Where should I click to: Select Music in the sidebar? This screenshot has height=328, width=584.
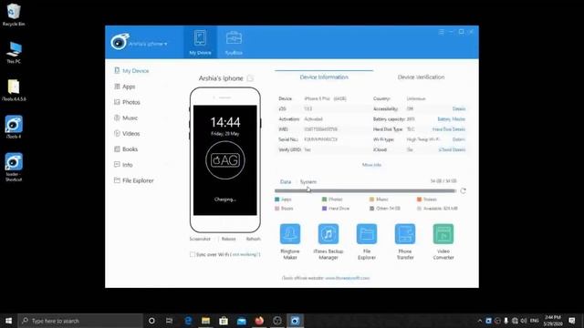pos(126,118)
